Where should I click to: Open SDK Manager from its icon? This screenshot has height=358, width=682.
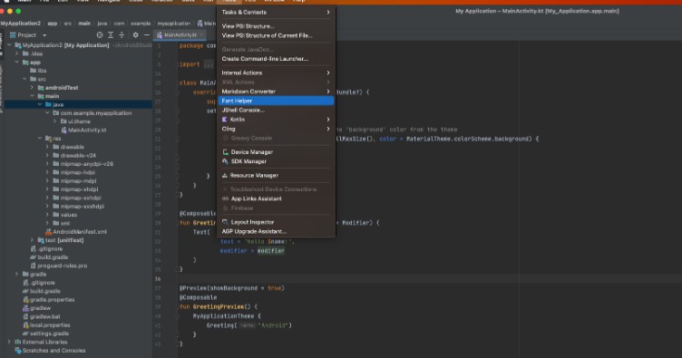tap(225, 161)
